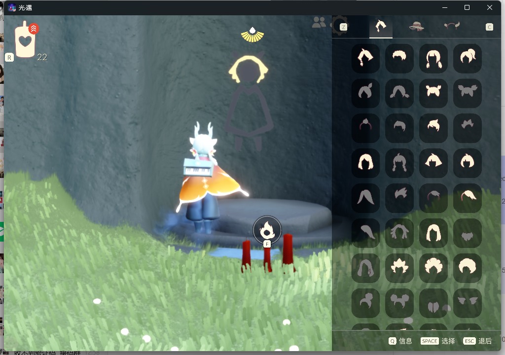Pick the grey long side-swept tail hairstyle

[365, 233]
